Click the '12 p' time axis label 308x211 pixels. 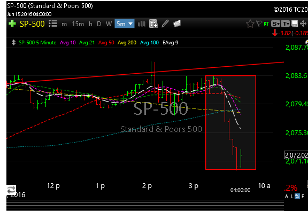(53, 186)
